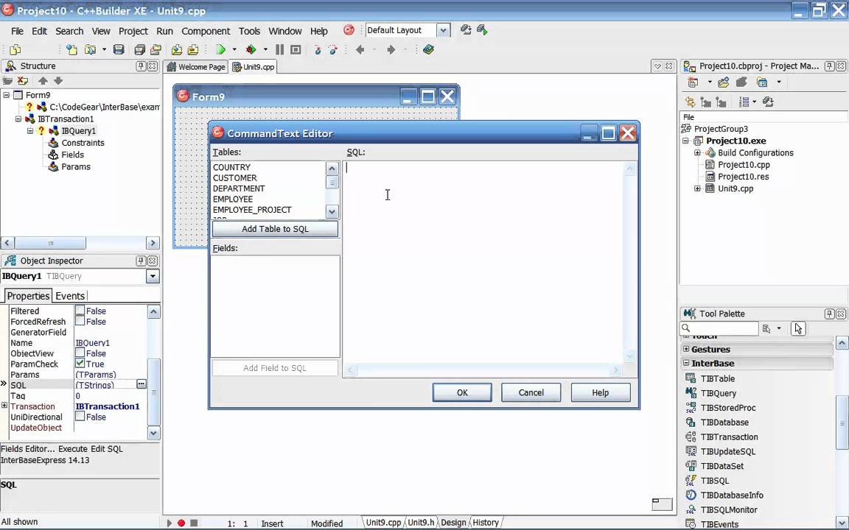The height and width of the screenshot is (530, 849).
Task: Expand Unit9.cpp node in Project Manager
Action: 697,188
